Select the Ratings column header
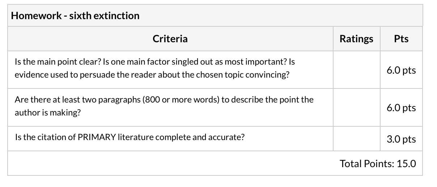This screenshot has width=437, height=187. tap(356, 39)
